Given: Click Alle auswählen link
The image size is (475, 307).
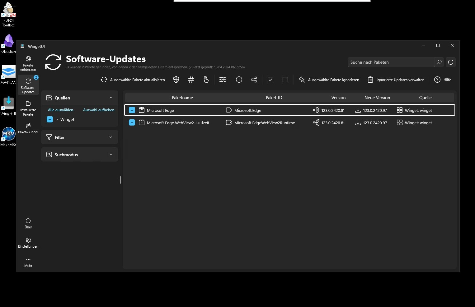Looking at the screenshot, I should (x=61, y=110).
